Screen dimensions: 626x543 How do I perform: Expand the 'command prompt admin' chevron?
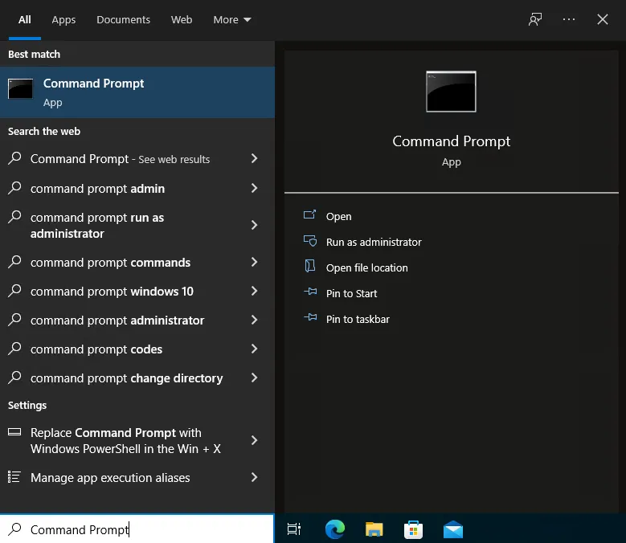click(x=254, y=188)
